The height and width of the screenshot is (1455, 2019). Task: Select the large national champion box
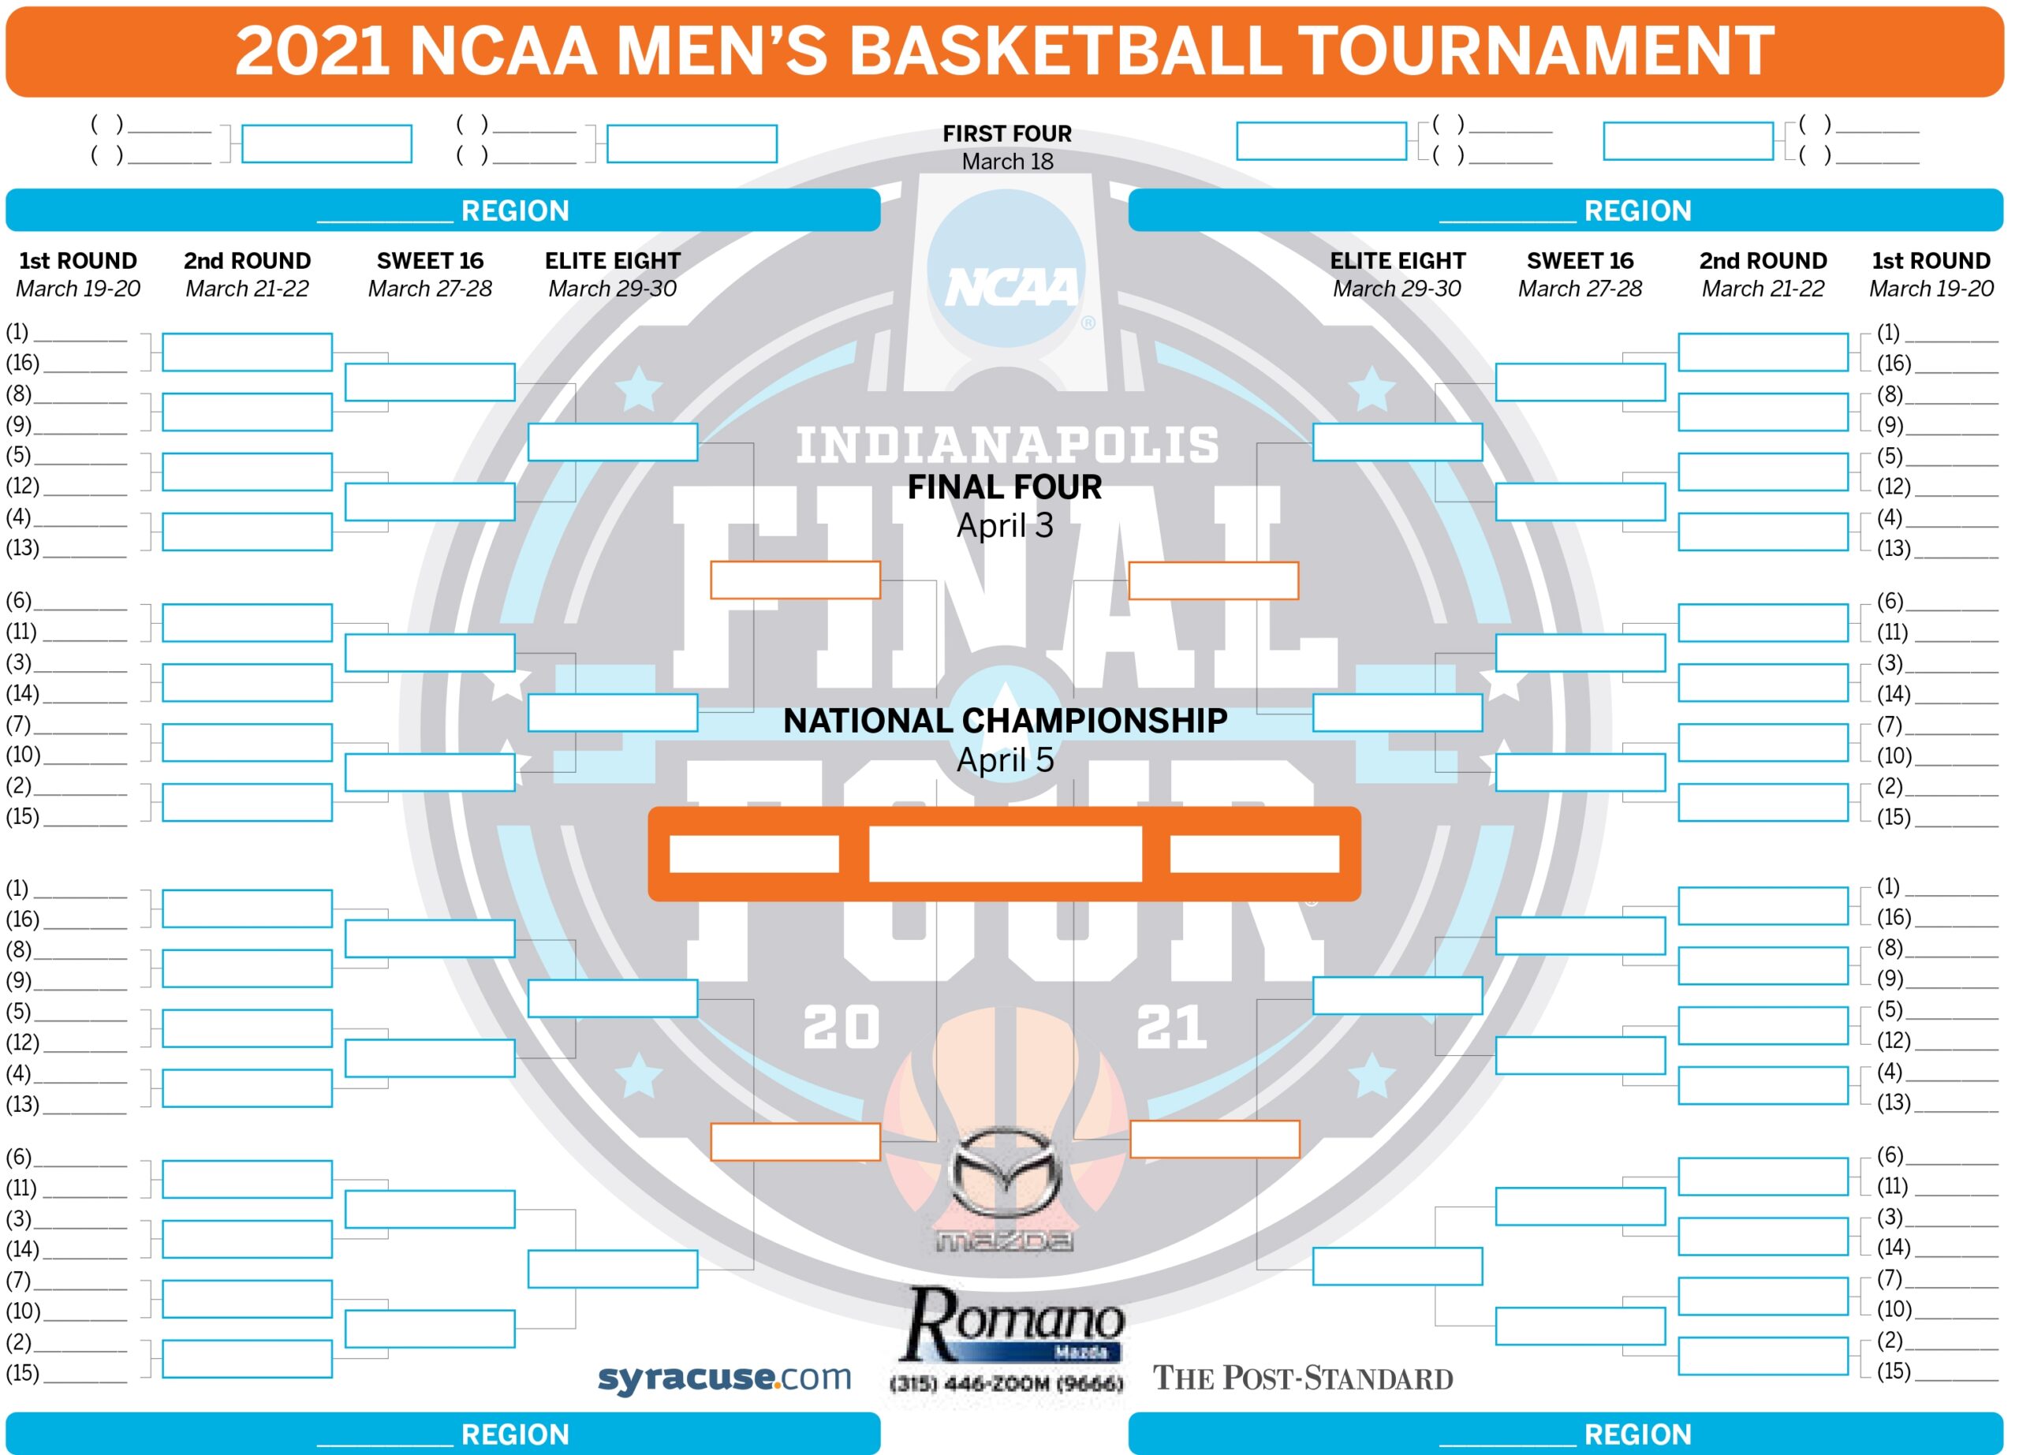click(1005, 853)
